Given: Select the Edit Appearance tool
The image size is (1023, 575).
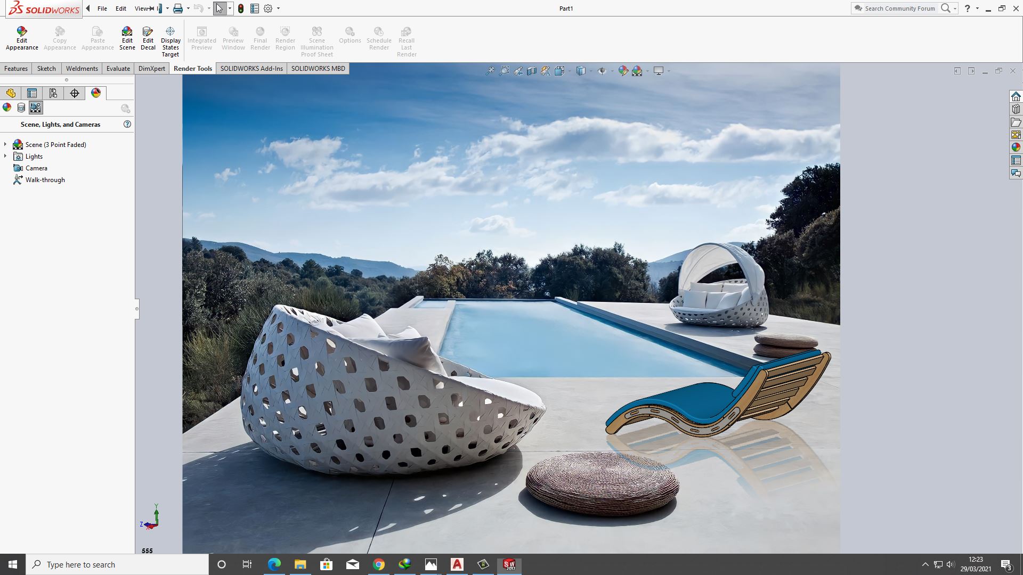Looking at the screenshot, I should coord(21,37).
